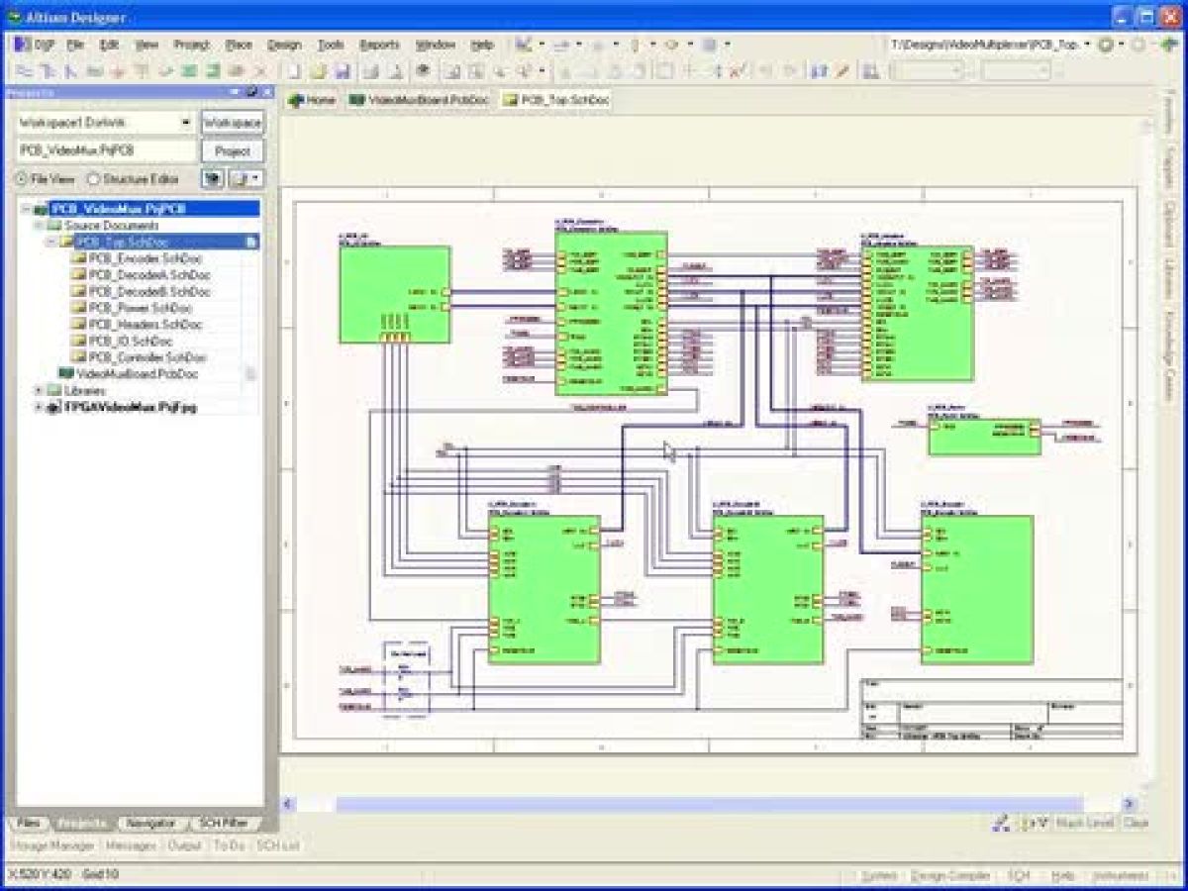Click the Save icon in the toolbar
This screenshot has height=891, width=1188.
coord(344,69)
